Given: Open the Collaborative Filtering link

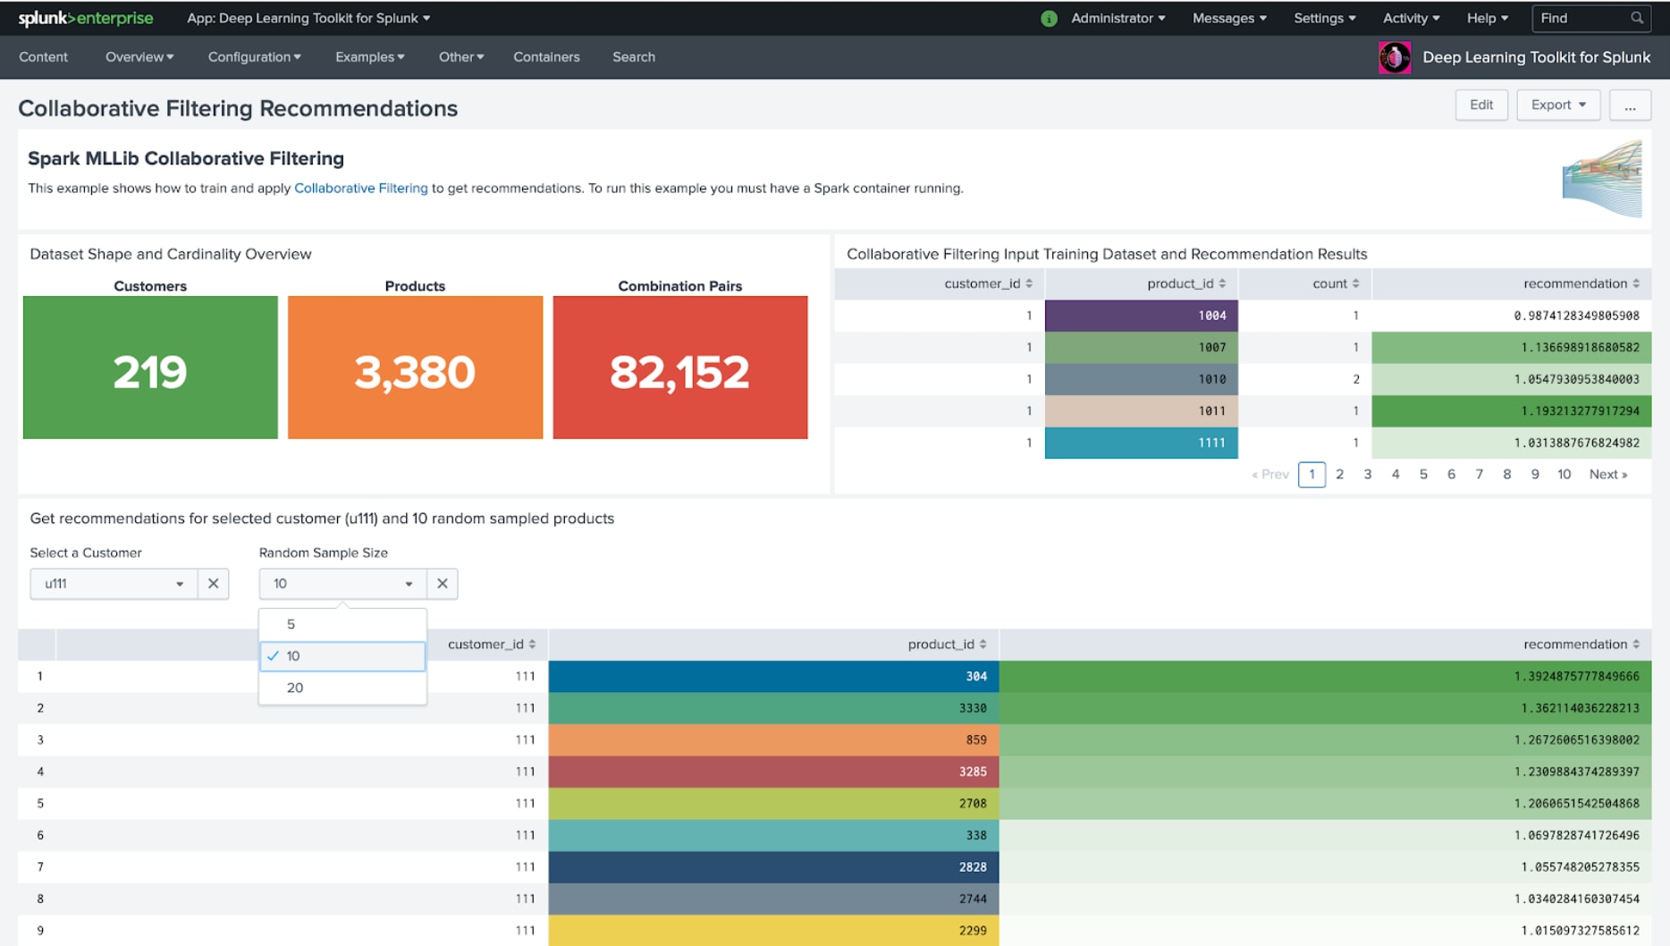Looking at the screenshot, I should (x=361, y=188).
